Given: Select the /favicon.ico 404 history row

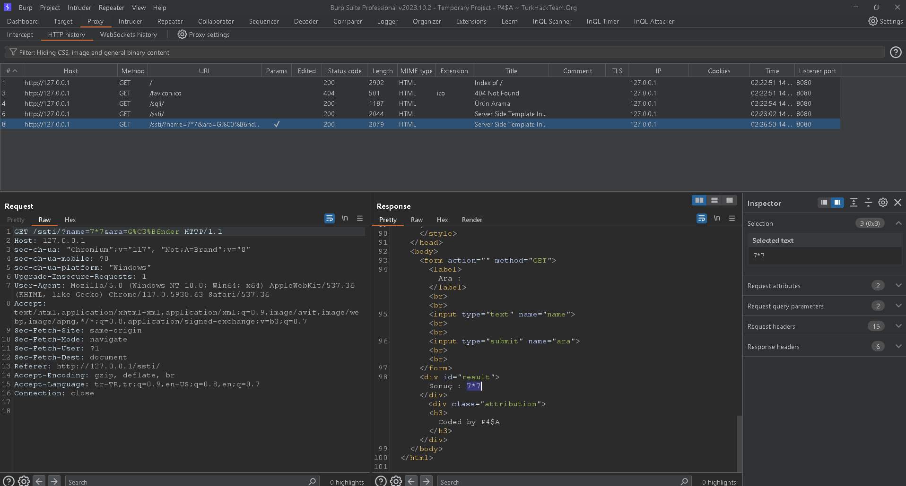Looking at the screenshot, I should pos(420,93).
